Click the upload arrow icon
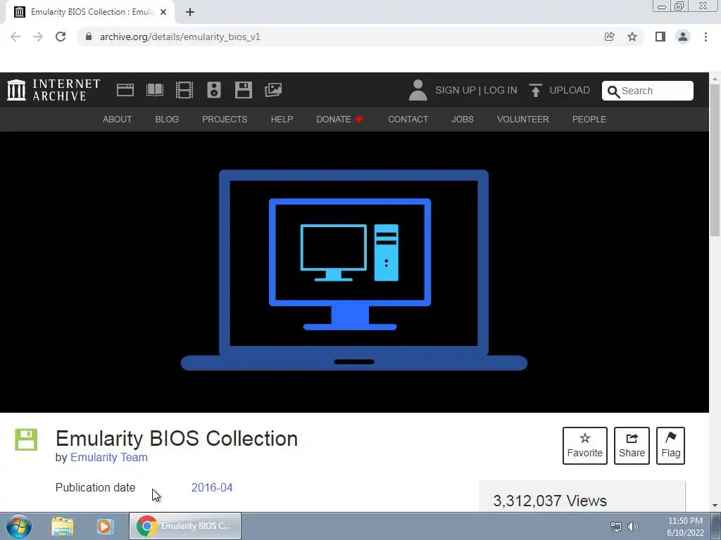This screenshot has height=540, width=721. [x=535, y=90]
